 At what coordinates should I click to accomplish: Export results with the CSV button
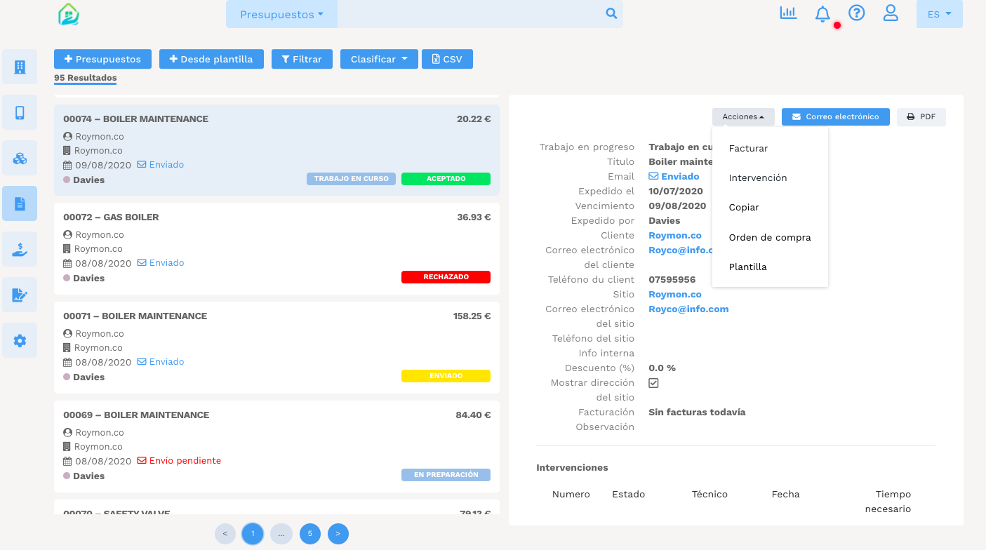447,59
